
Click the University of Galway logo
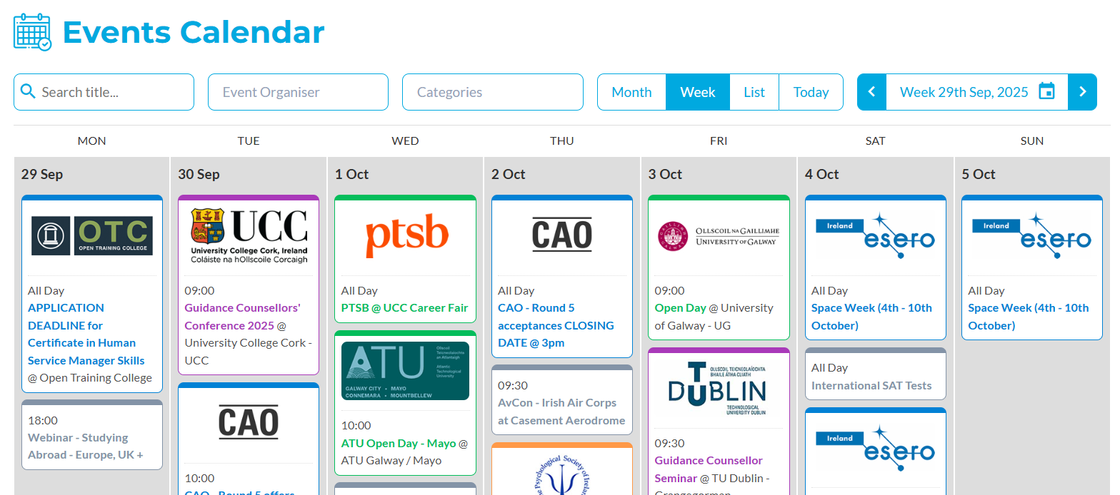coord(719,236)
